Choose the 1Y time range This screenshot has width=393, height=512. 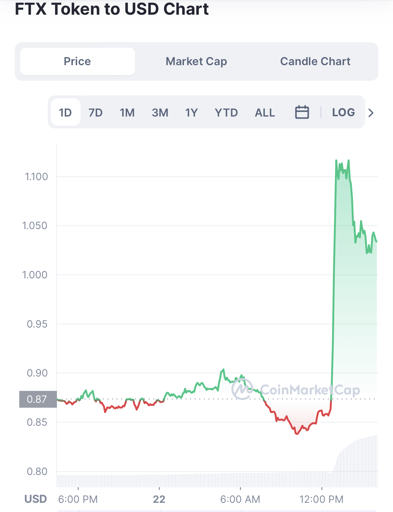click(x=191, y=113)
